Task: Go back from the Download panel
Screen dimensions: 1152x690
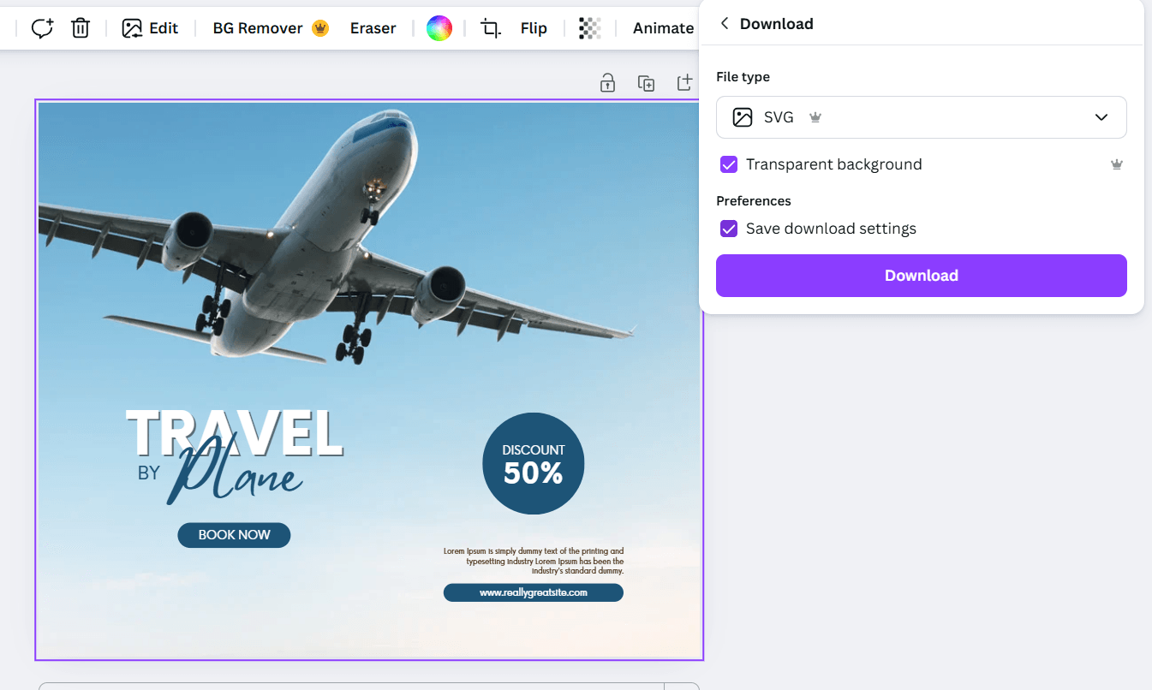Action: pos(725,24)
